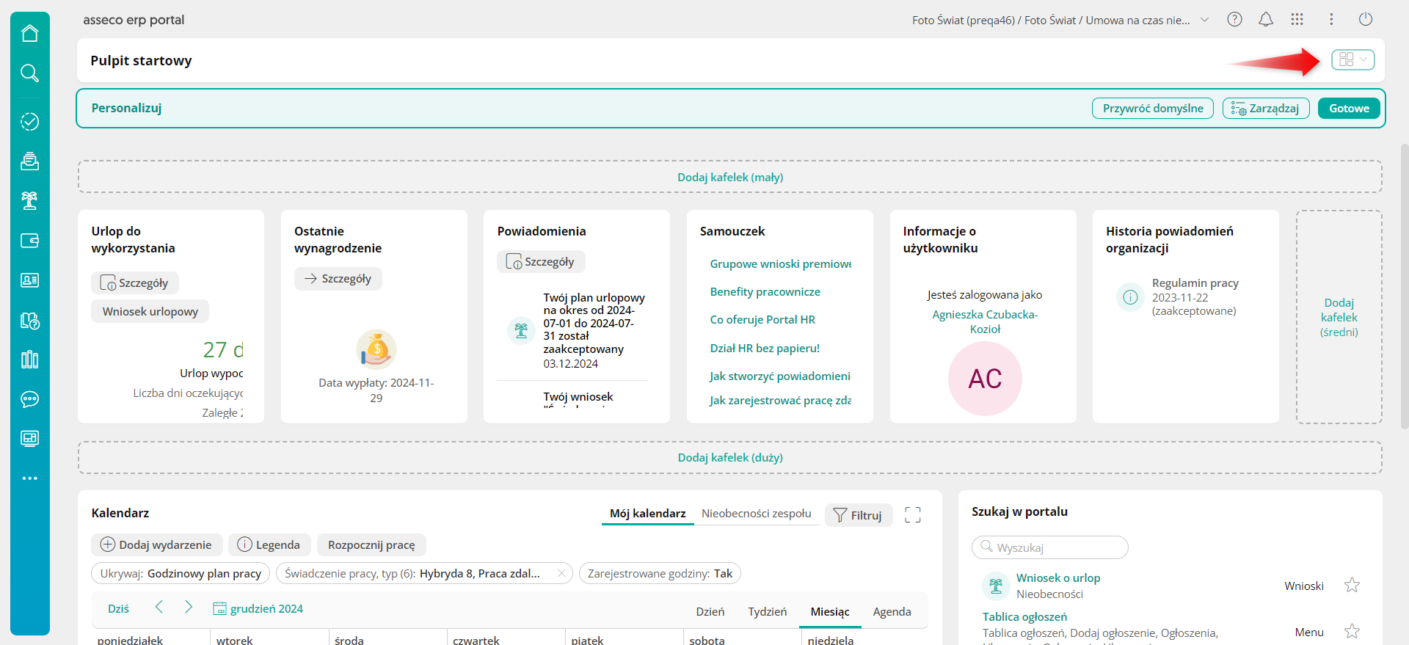This screenshot has width=1409, height=645.
Task: Open Agnieszka Czubacka-Kozioł profile link
Action: tap(985, 321)
